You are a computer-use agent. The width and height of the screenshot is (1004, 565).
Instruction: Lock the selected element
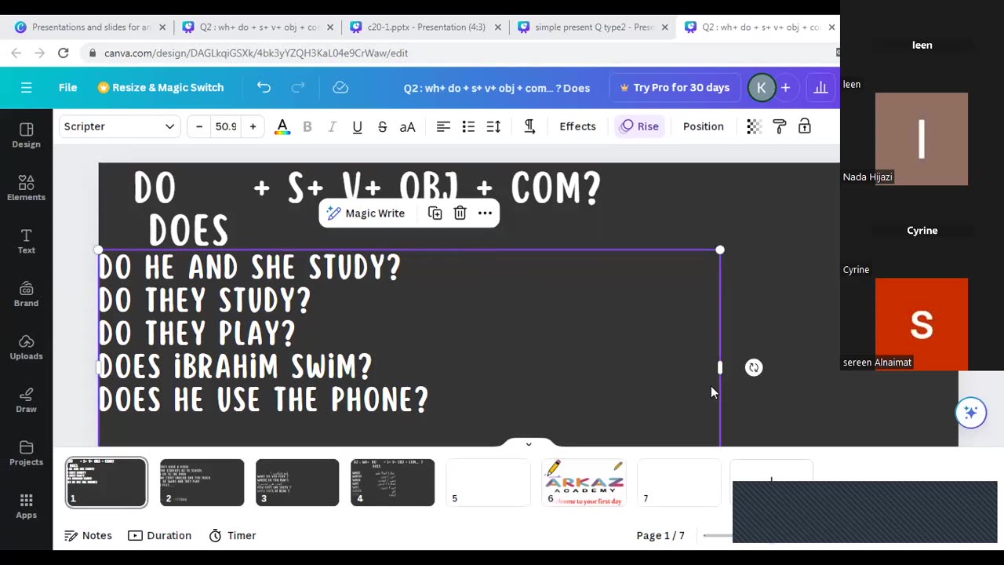804,126
